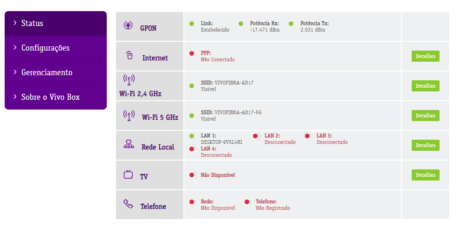The height and width of the screenshot is (239, 466).
Task: Expand the Gerenciamento chevron
Action: point(15,72)
